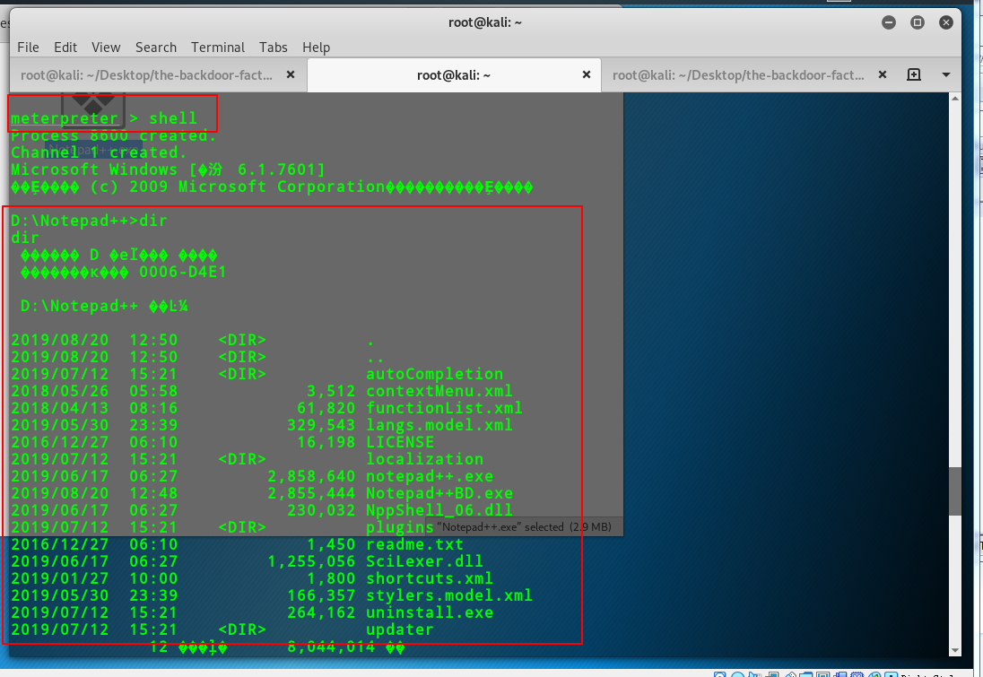983x677 pixels.
Task: Maximize the terminal window
Action: (918, 22)
